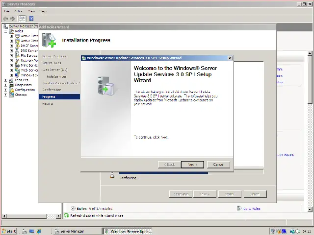Click the tree pane horizontal scrollbar left arrow
The width and height of the screenshot is (314, 235).
(4, 216)
